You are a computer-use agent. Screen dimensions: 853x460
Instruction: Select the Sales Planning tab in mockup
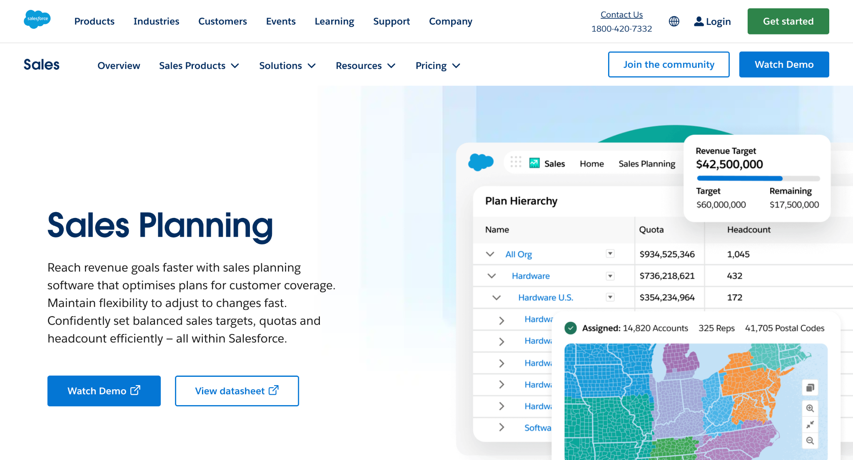(647, 164)
